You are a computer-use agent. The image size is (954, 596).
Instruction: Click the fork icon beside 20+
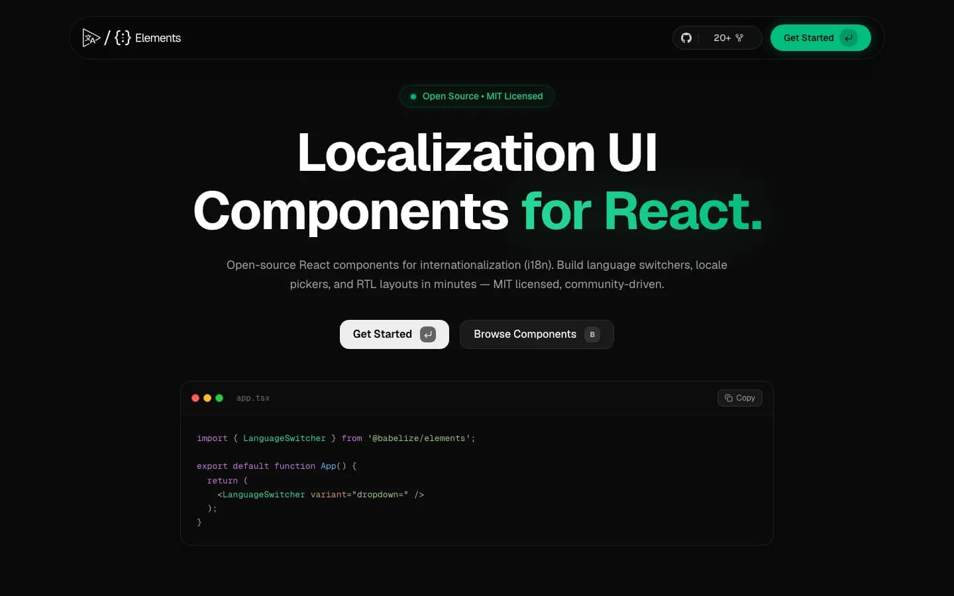tap(739, 38)
